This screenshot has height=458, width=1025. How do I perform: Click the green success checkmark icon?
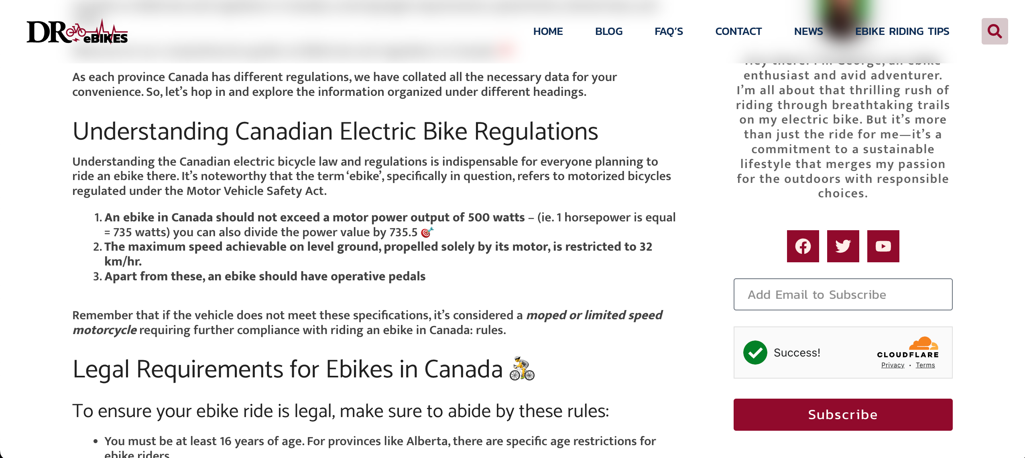click(x=756, y=353)
